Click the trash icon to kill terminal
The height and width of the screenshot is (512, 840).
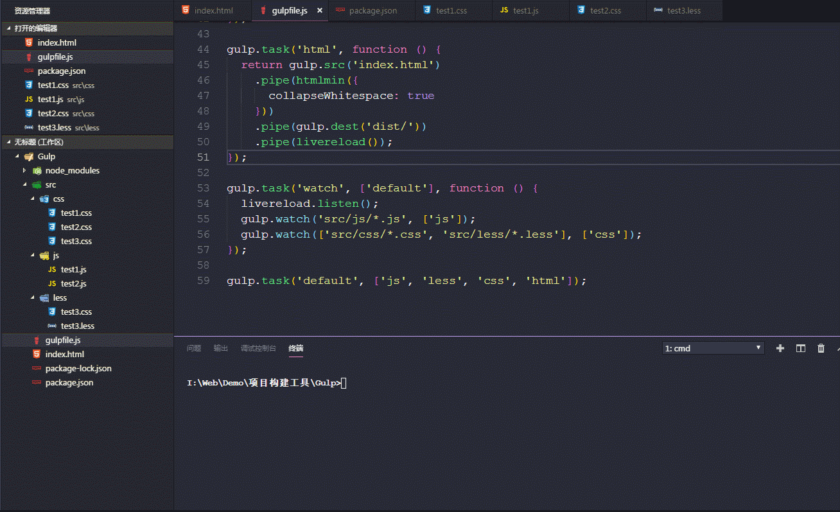pyautogui.click(x=821, y=348)
